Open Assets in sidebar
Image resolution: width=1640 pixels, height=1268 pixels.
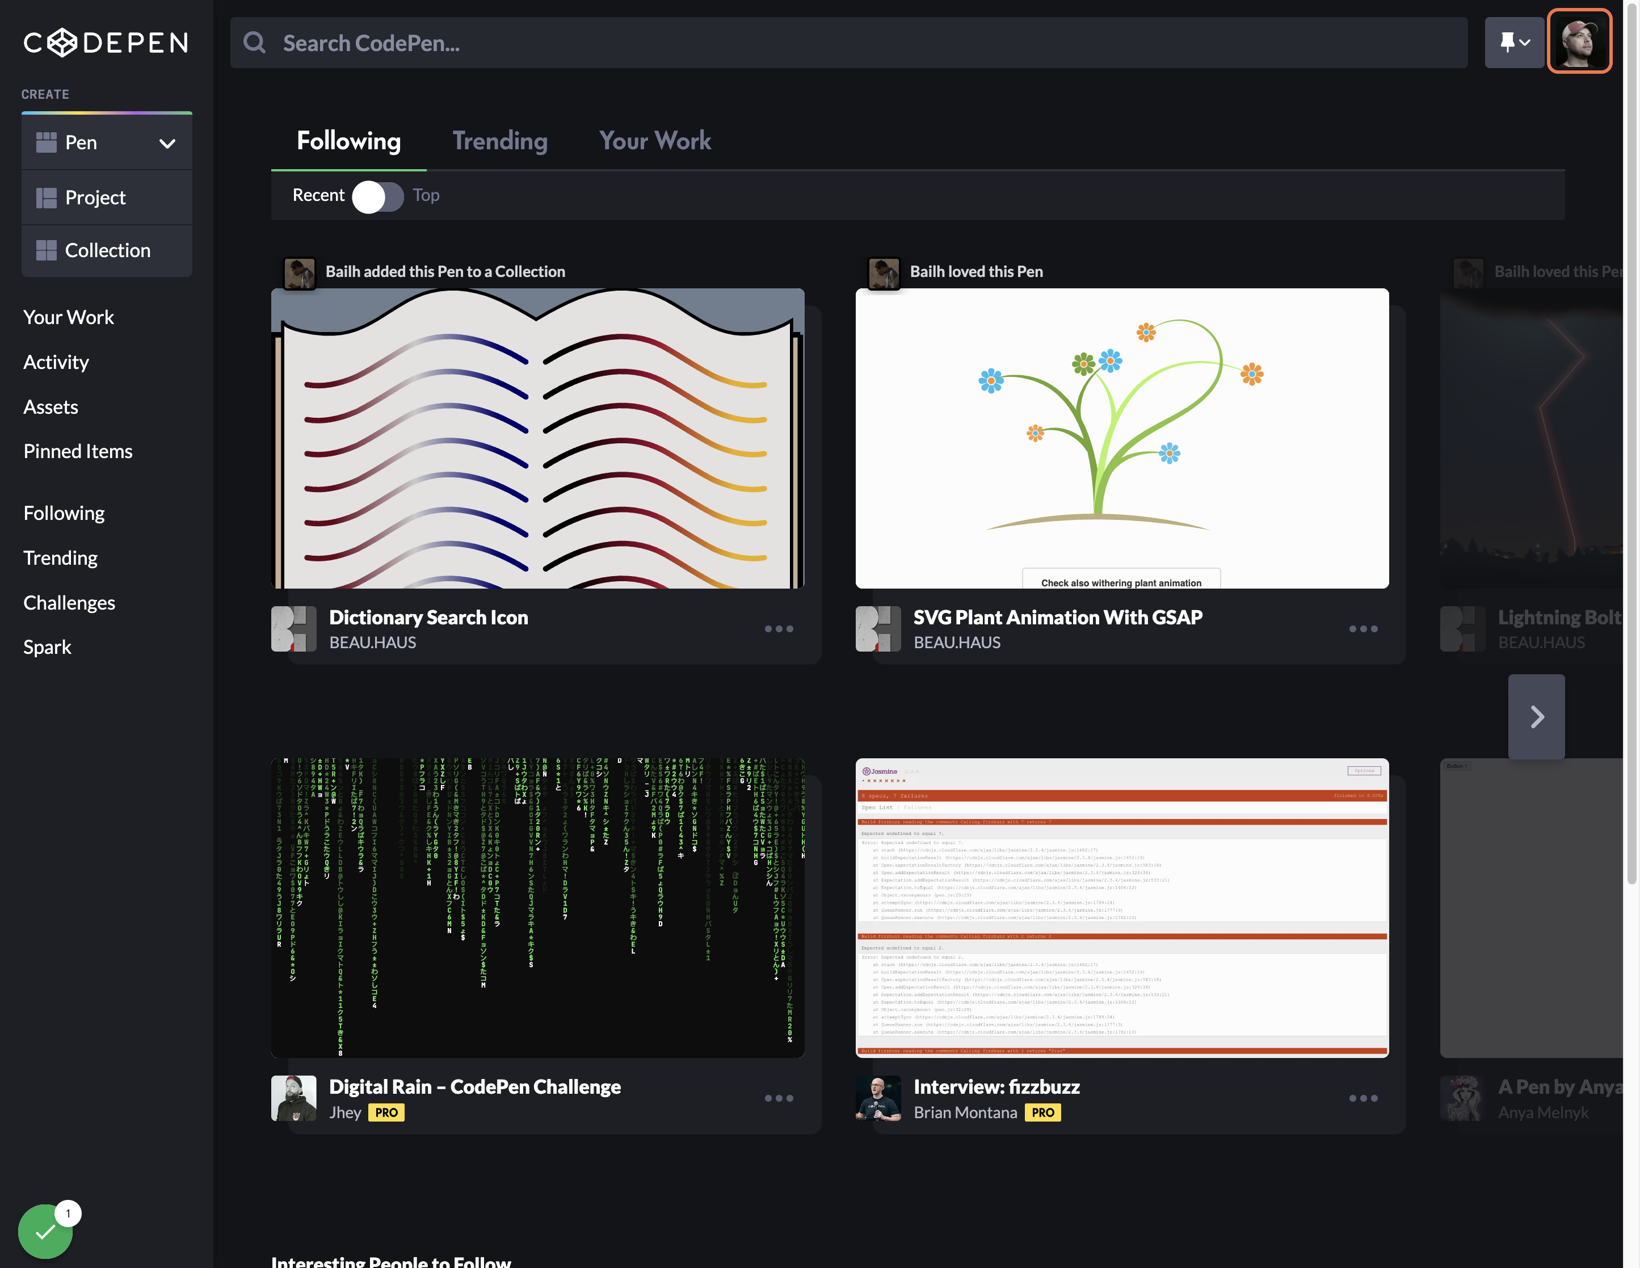[51, 407]
